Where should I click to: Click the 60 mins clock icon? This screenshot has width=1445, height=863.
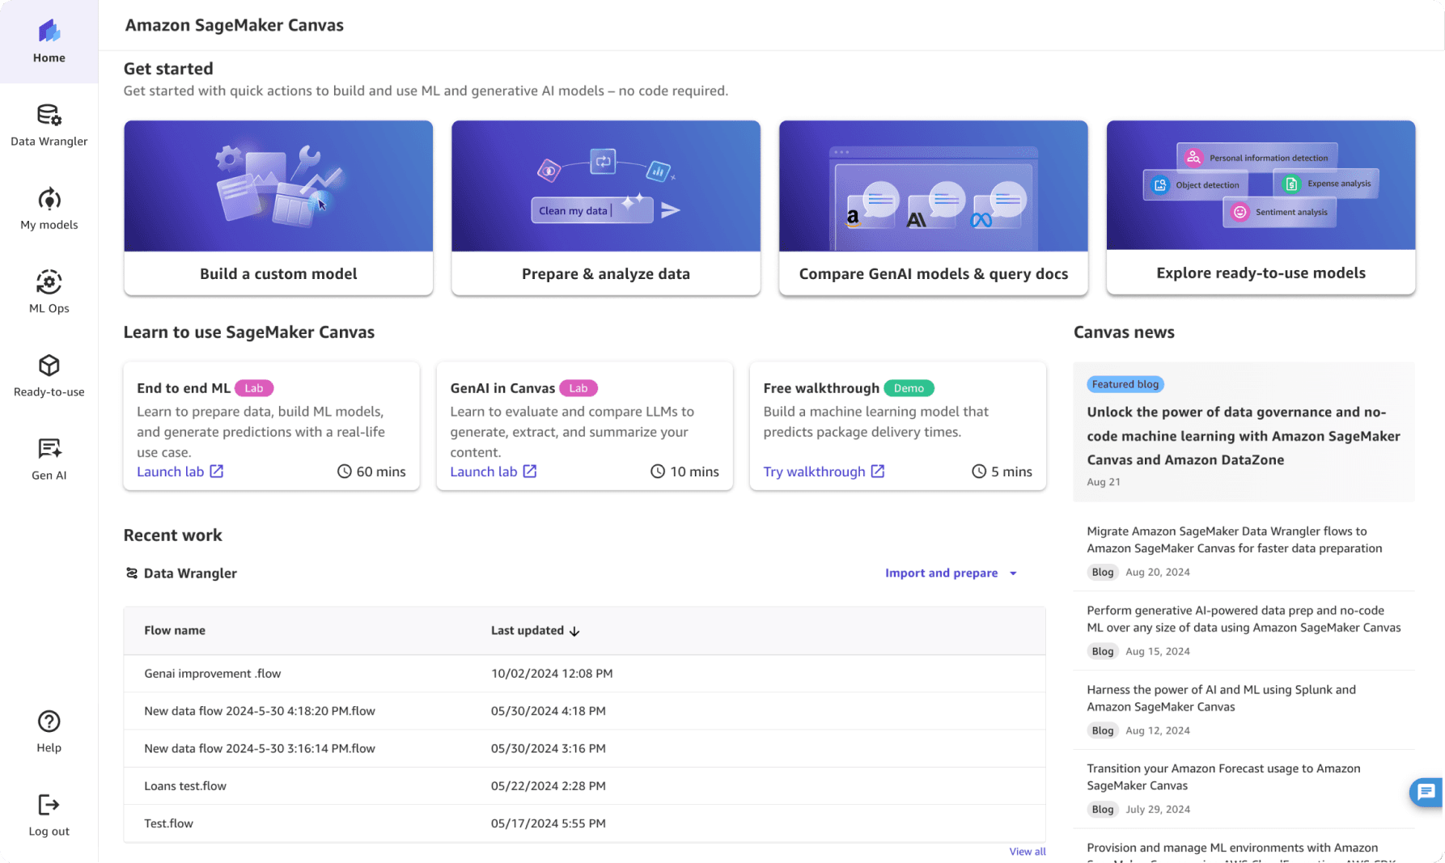tap(345, 472)
